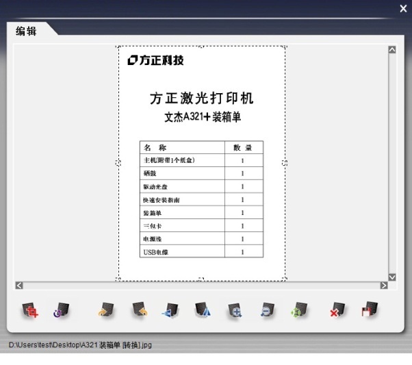Click the horizontal scrollbar left arrow

pyautogui.click(x=19, y=286)
